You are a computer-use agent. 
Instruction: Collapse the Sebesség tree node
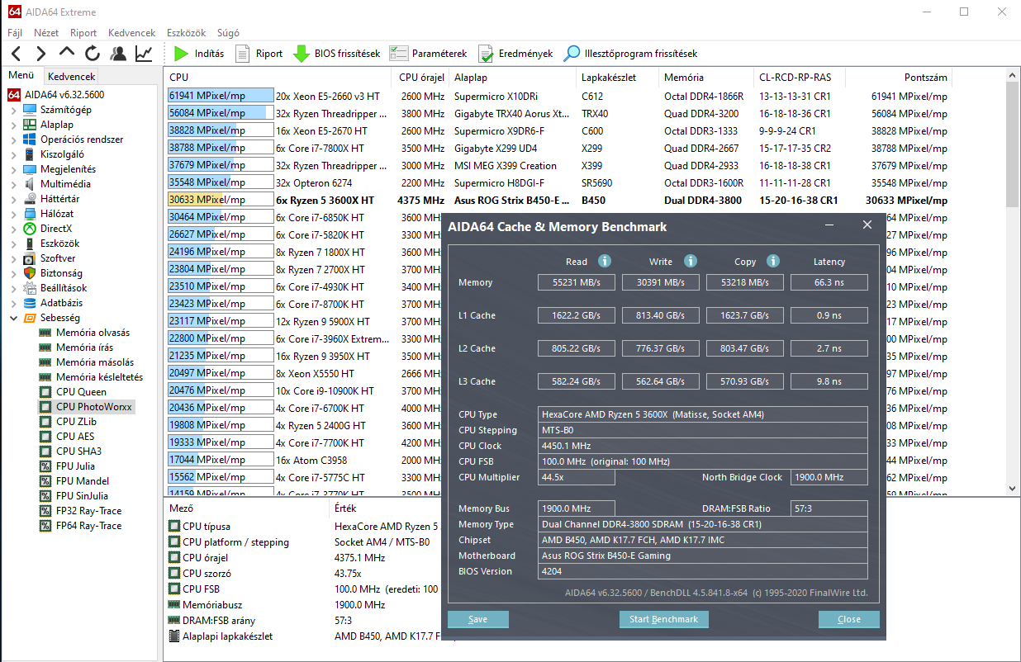click(13, 318)
